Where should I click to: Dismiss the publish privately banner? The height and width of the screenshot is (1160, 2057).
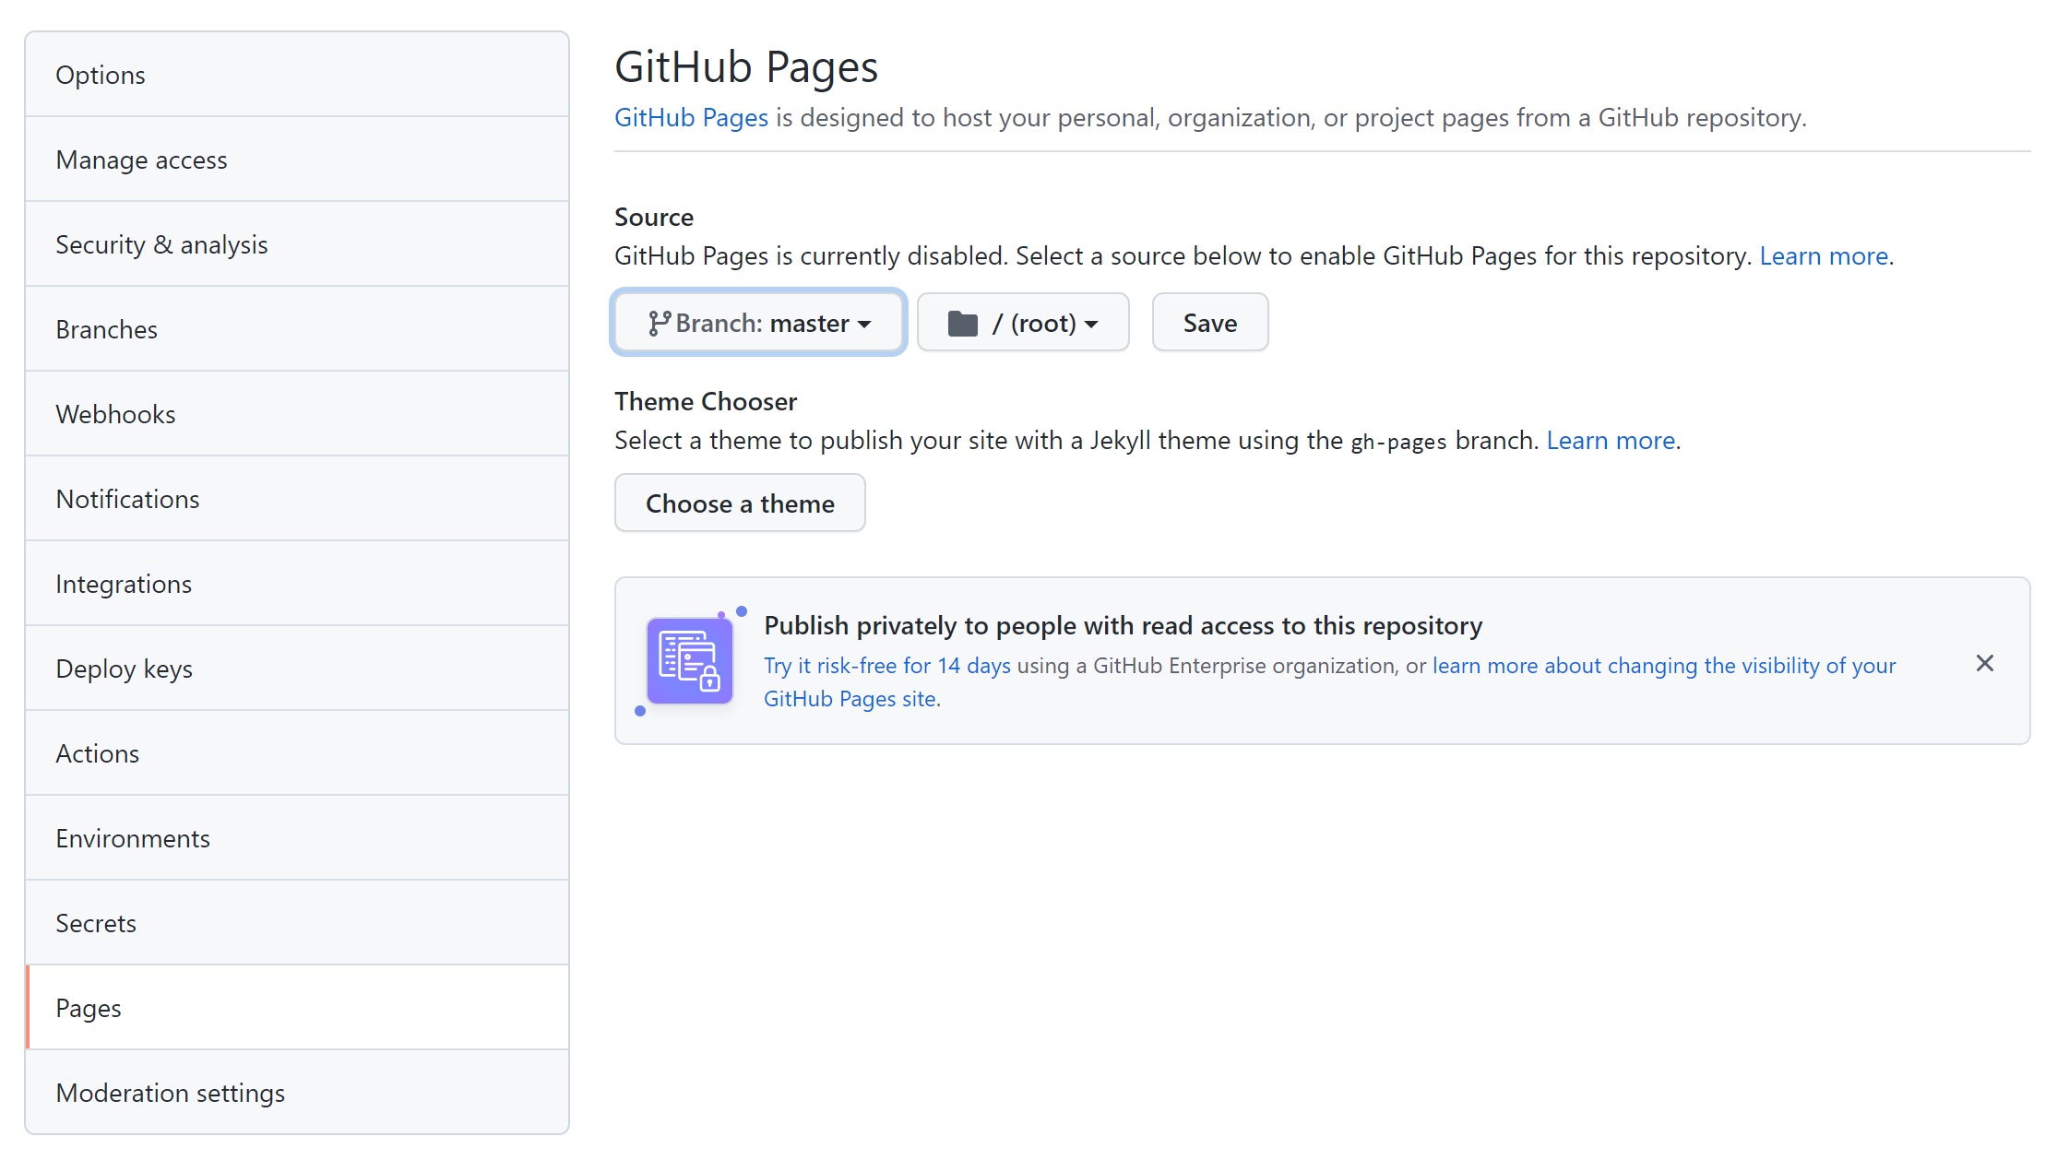coord(1985,663)
